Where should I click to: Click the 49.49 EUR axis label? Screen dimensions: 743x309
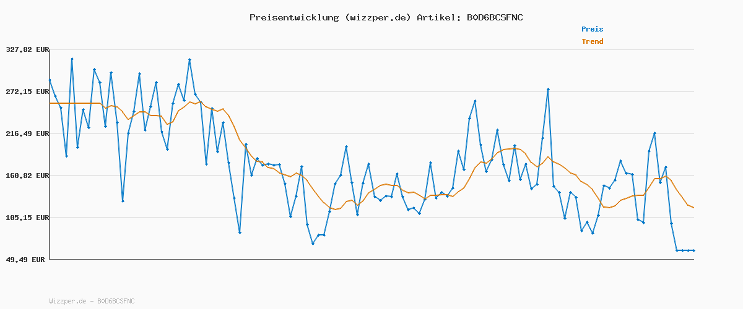tap(25, 260)
